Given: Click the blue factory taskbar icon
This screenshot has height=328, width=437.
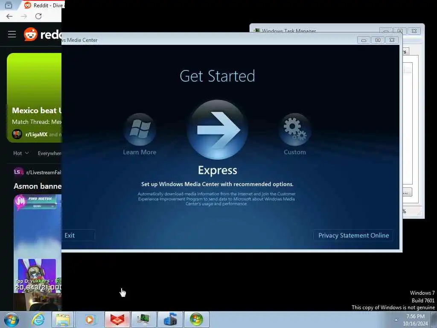Looking at the screenshot, I should 170,319.
